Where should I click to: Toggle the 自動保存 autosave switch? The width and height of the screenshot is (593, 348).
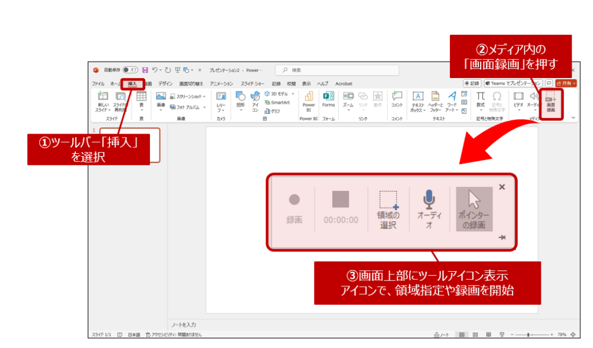pyautogui.click(x=130, y=70)
